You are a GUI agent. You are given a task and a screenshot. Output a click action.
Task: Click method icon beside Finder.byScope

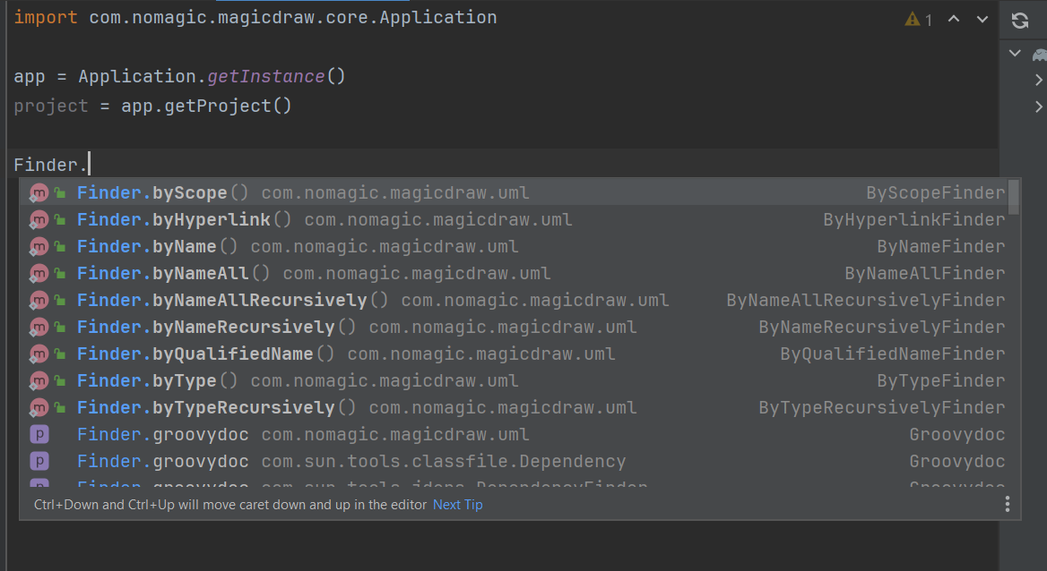point(39,192)
